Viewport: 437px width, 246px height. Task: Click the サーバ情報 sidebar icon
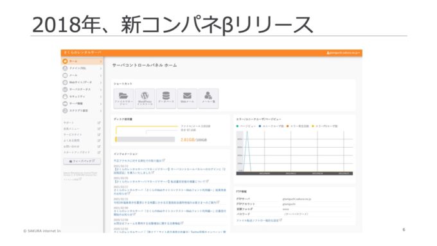pyautogui.click(x=65, y=103)
